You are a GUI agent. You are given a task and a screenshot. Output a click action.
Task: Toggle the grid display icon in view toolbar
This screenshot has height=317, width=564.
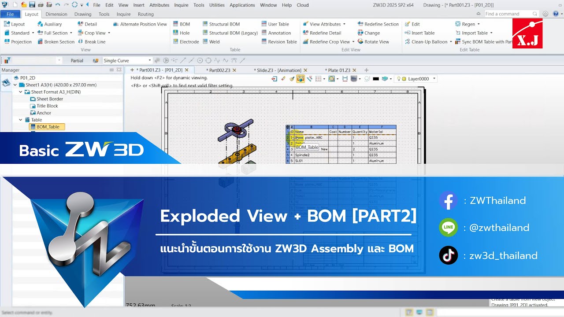pos(318,79)
